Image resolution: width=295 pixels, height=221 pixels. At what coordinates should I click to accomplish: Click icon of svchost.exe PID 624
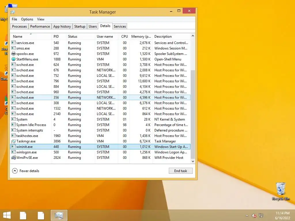(13, 64)
